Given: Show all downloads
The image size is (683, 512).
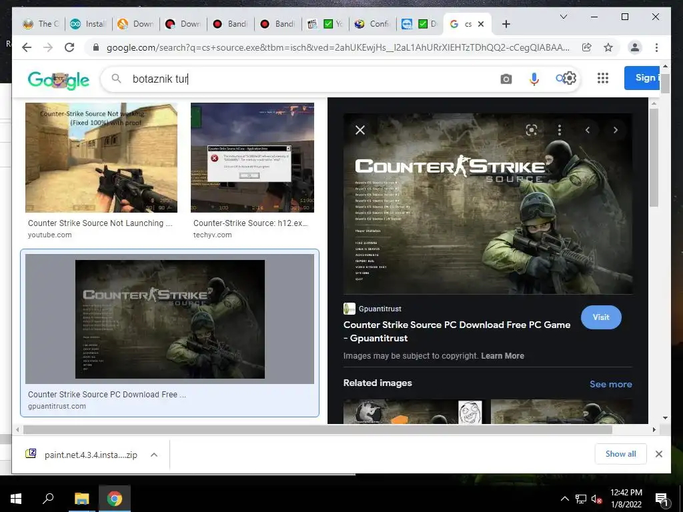Looking at the screenshot, I should pyautogui.click(x=621, y=454).
